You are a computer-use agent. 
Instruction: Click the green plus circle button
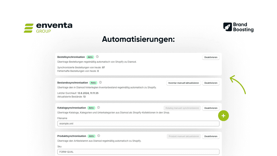click(x=223, y=116)
